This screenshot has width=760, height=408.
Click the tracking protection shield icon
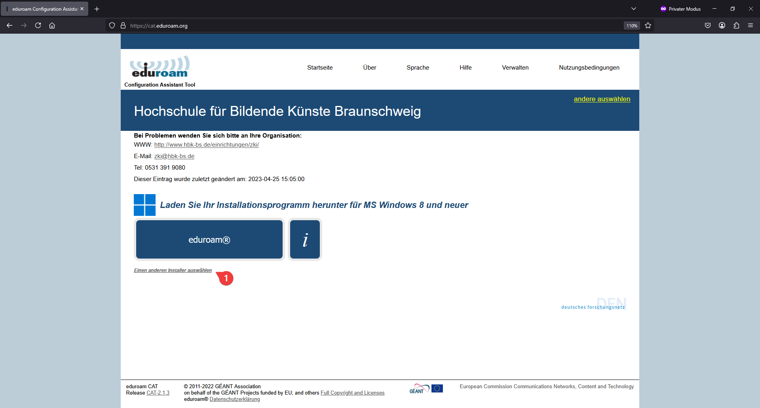[x=112, y=26]
